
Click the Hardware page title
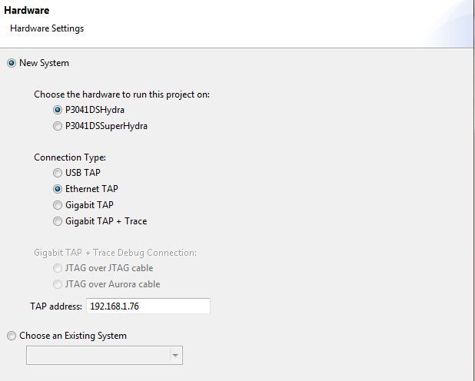coord(27,11)
